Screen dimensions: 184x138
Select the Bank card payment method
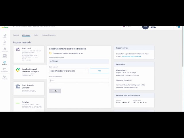click(29, 54)
